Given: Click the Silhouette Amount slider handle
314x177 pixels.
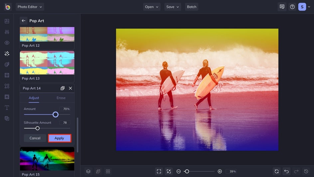Looking at the screenshot, I should [38, 128].
